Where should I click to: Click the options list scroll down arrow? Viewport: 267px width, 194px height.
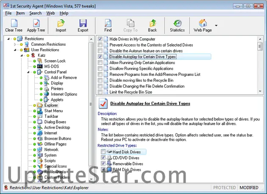(x=260, y=91)
